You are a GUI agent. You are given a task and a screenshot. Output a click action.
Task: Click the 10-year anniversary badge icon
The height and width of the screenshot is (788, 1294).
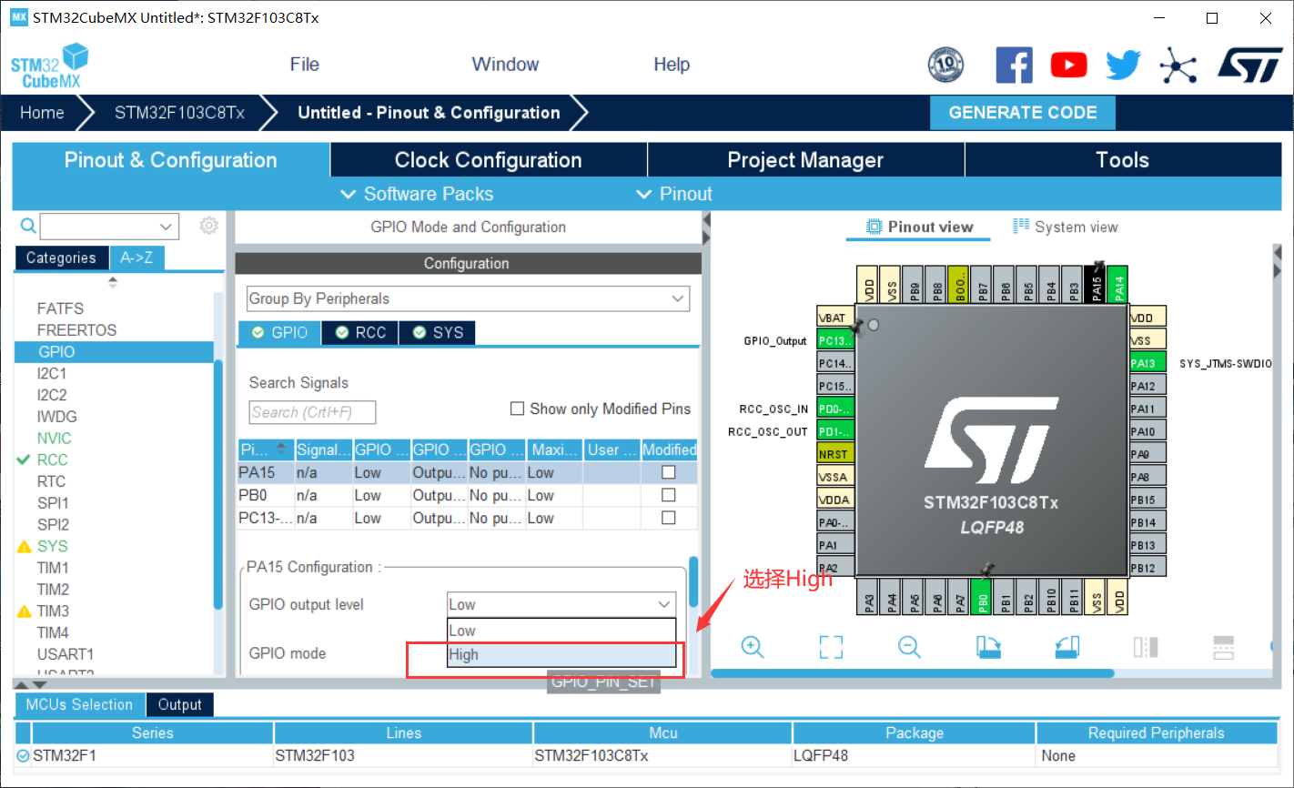[x=945, y=66]
